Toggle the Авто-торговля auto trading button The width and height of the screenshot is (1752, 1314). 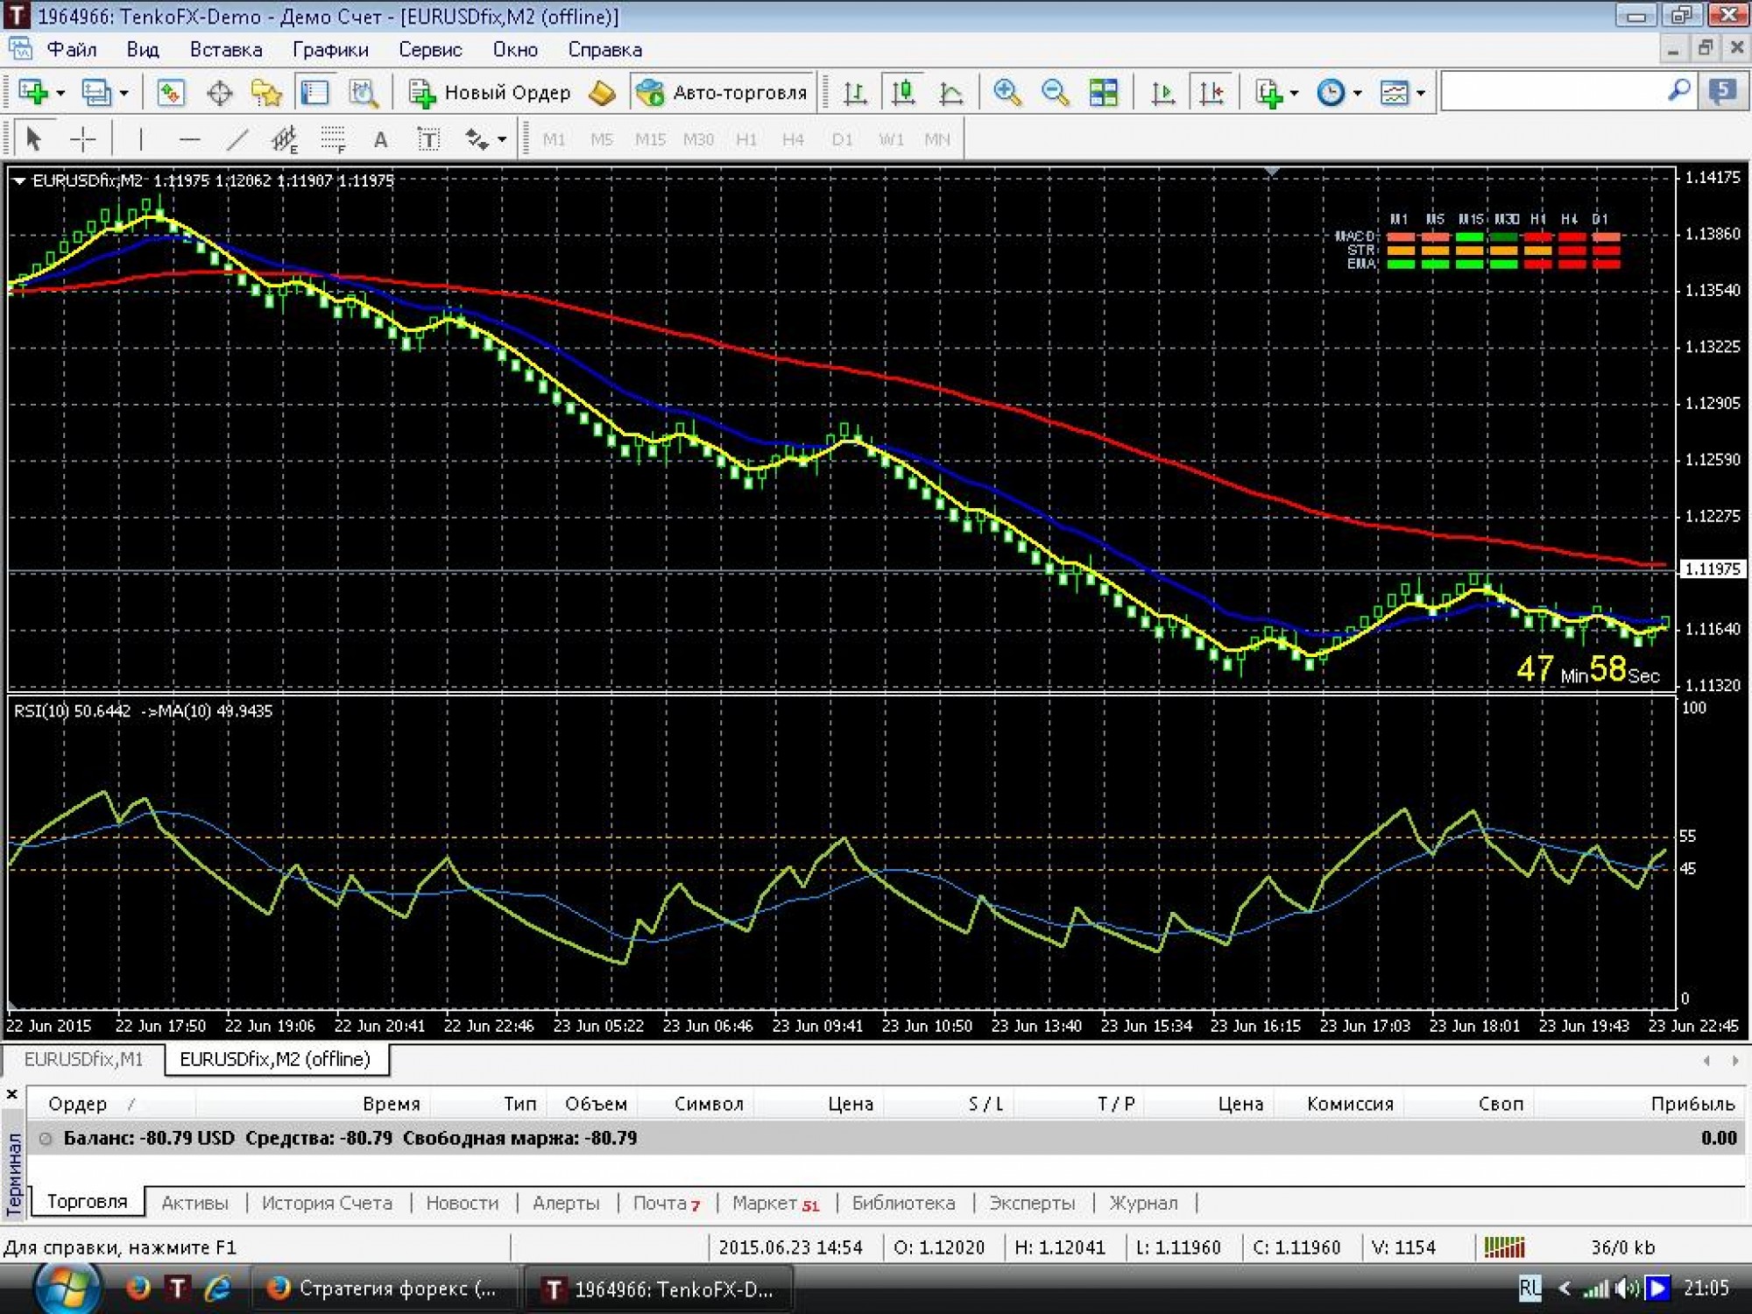coord(722,92)
